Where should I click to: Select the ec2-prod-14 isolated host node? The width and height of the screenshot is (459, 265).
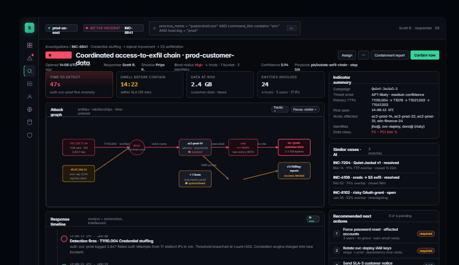pyautogui.click(x=195, y=147)
